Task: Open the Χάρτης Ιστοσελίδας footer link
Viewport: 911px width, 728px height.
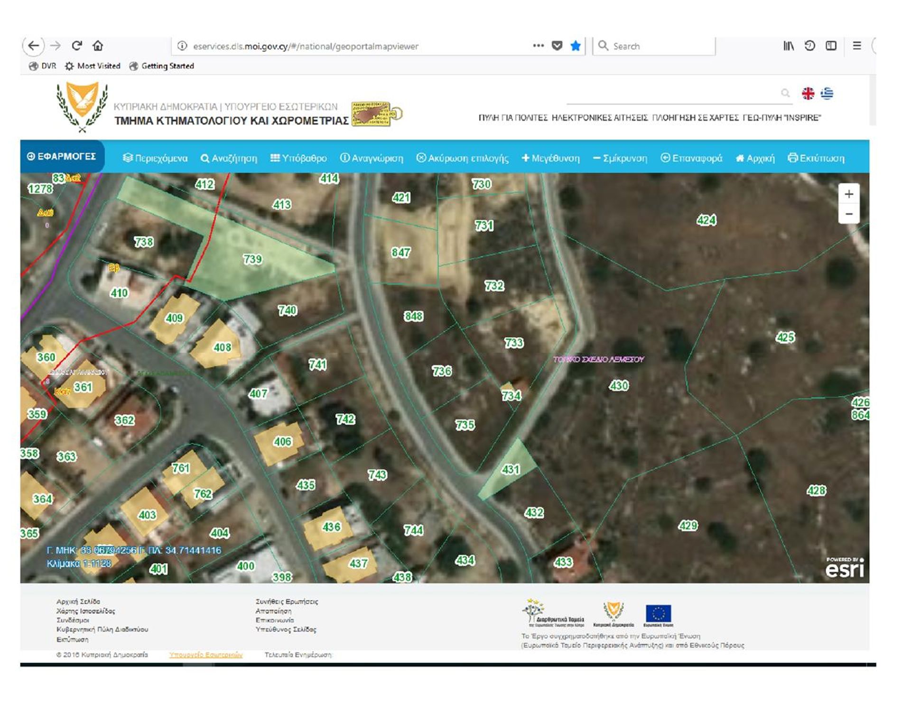Action: click(85, 611)
